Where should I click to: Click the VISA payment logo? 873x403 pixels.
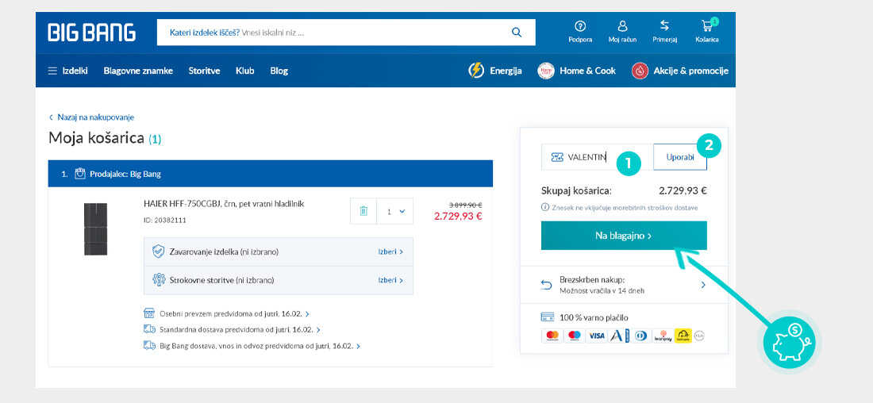click(x=596, y=335)
